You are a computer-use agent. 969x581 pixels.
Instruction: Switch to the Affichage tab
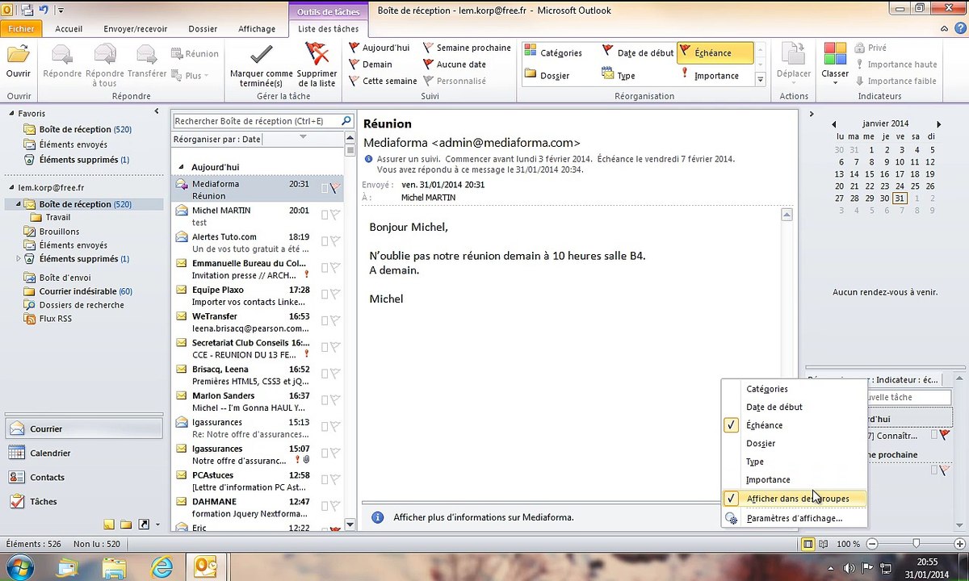tap(257, 29)
